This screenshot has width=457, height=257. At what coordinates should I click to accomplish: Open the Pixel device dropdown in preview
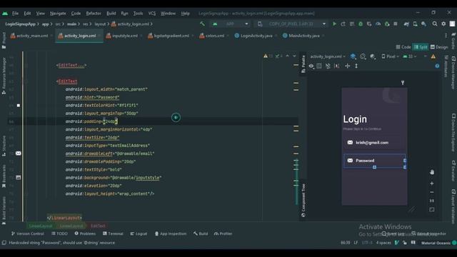pos(391,56)
